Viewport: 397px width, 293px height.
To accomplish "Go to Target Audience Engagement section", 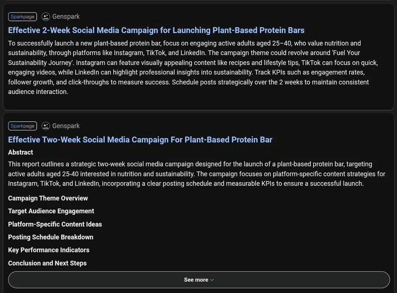I will tap(51, 211).
